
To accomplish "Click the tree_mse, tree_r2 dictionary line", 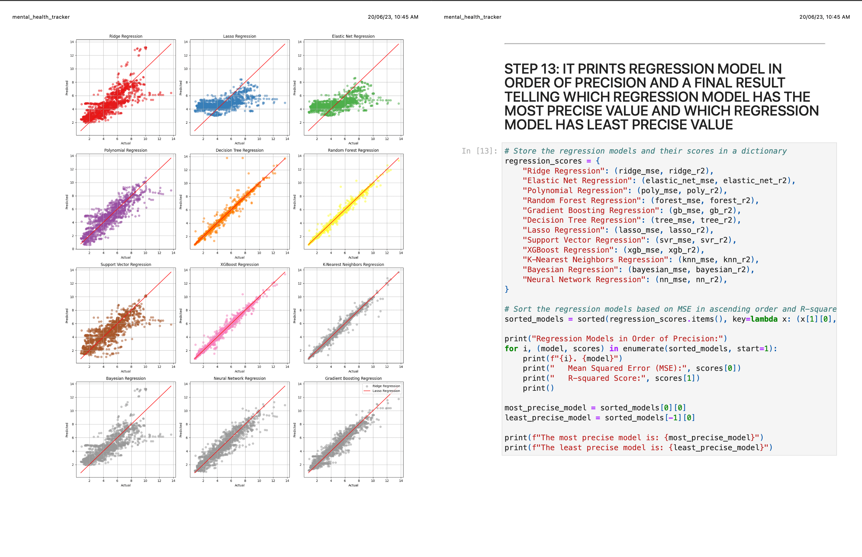I will pos(632,220).
